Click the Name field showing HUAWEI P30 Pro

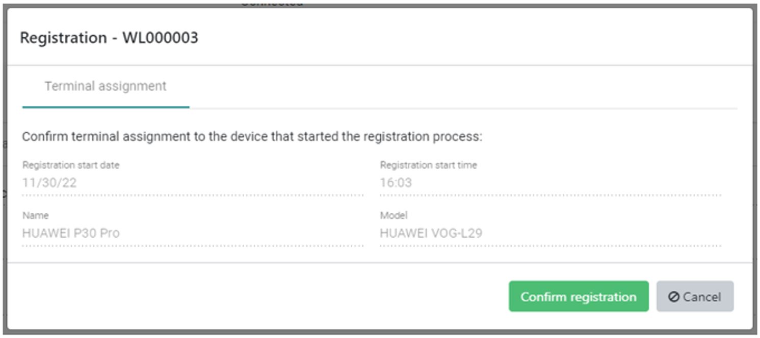pos(192,234)
